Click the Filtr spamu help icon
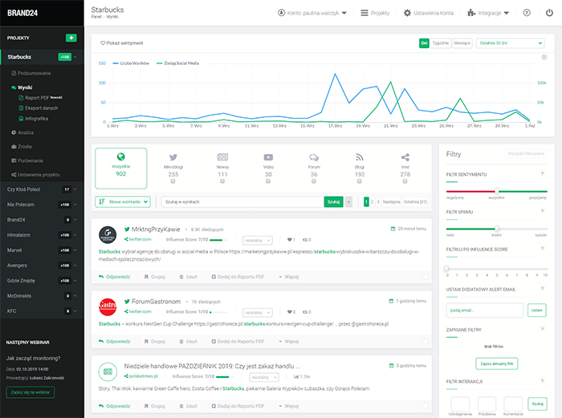Viewport: 562px width, 418px height. pos(542,211)
